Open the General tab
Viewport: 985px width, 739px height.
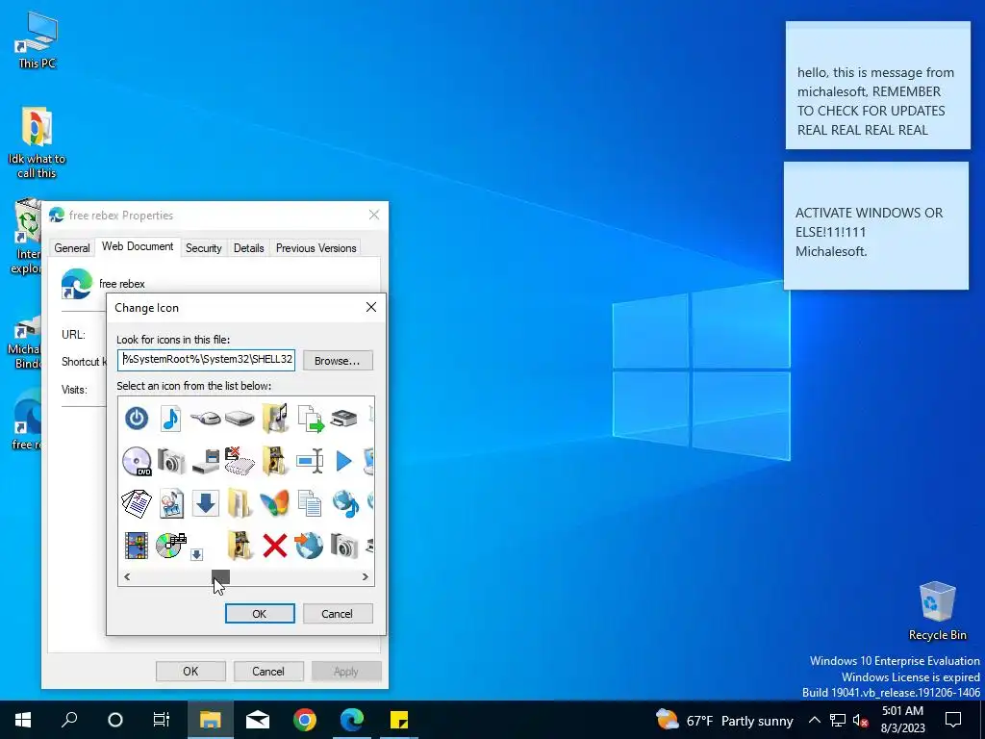click(x=72, y=248)
